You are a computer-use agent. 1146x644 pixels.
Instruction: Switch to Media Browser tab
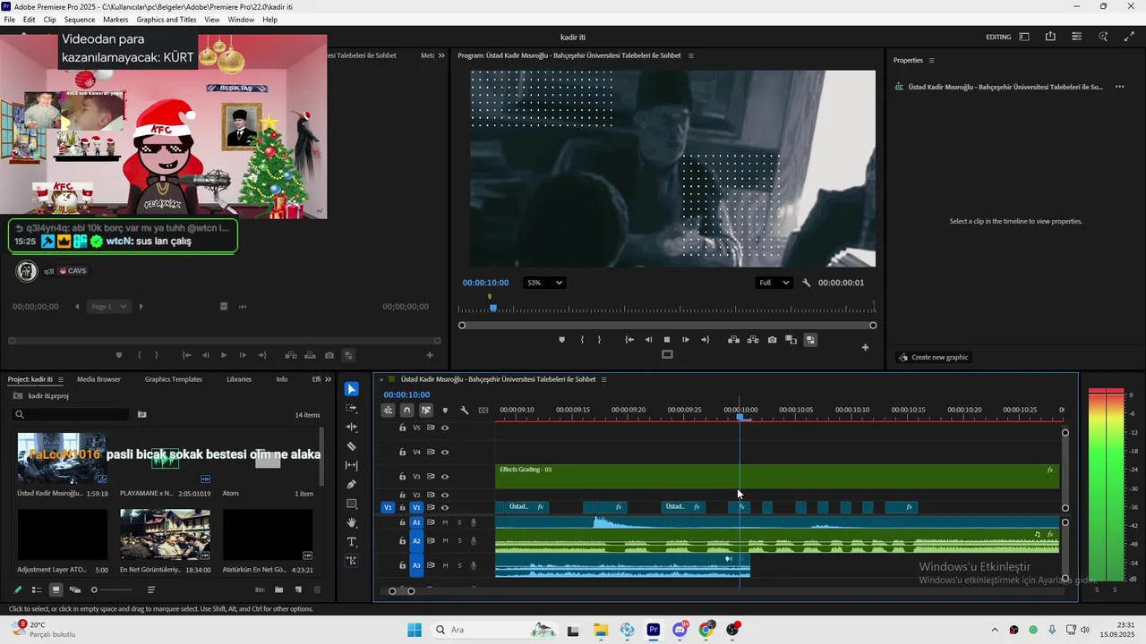point(98,379)
